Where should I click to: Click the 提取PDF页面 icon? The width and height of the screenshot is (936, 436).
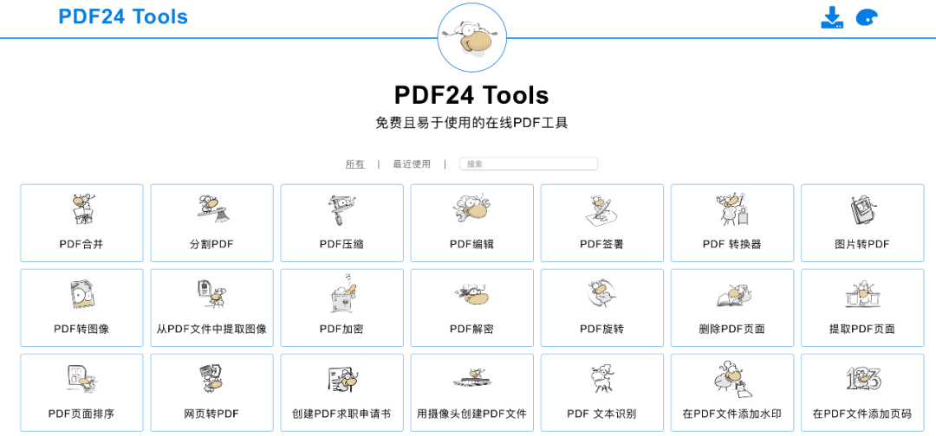point(862,294)
